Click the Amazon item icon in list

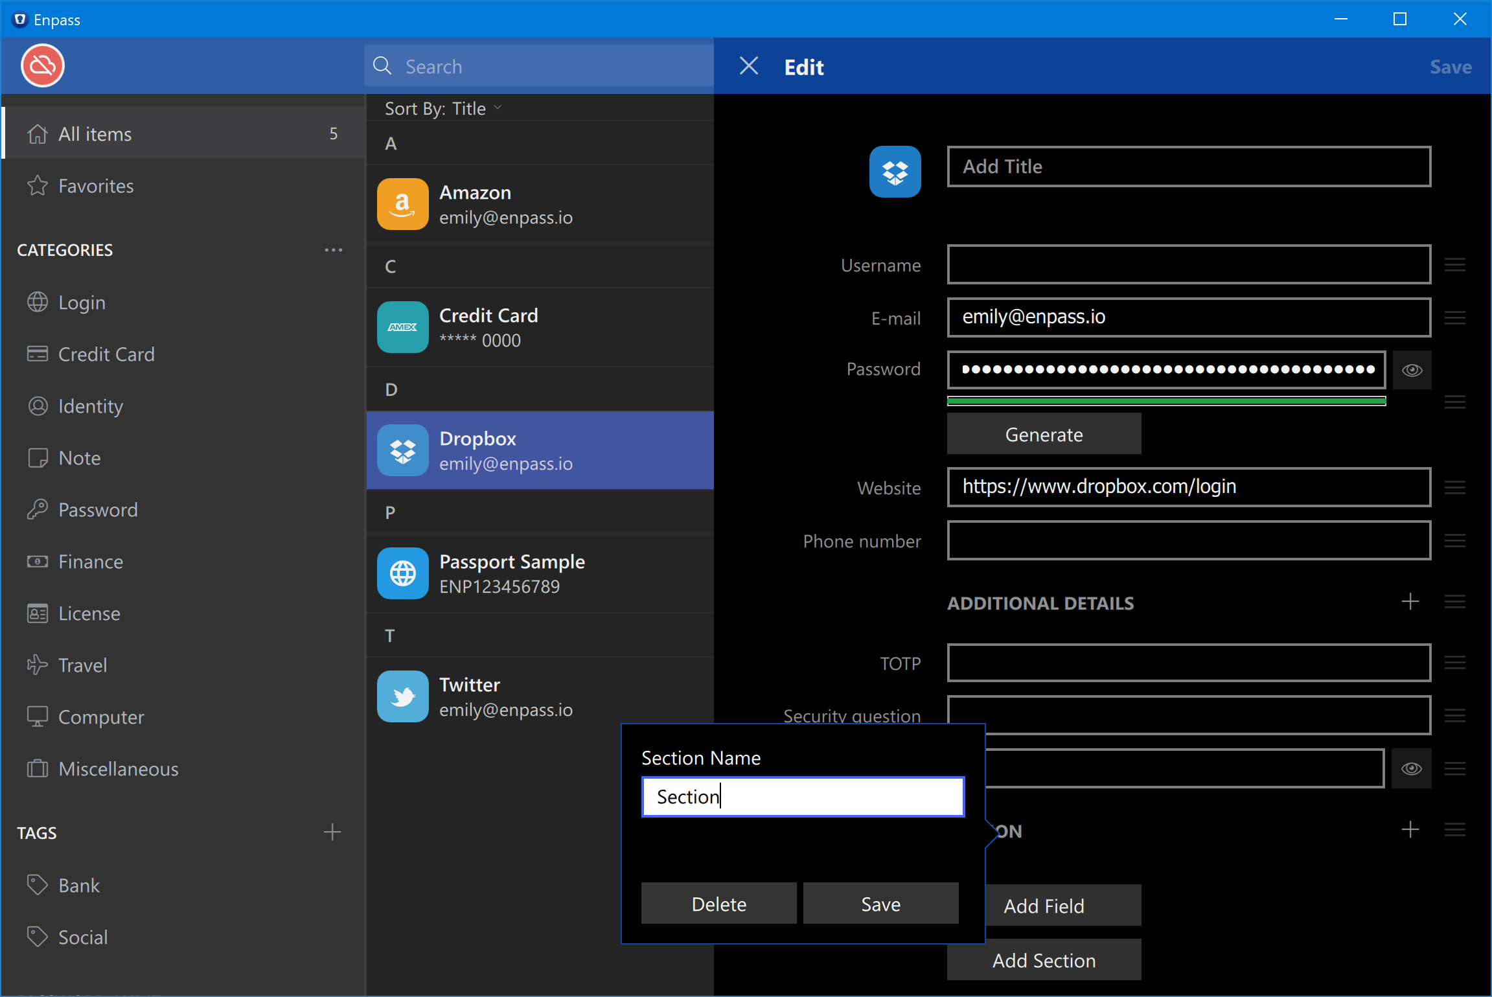point(402,204)
